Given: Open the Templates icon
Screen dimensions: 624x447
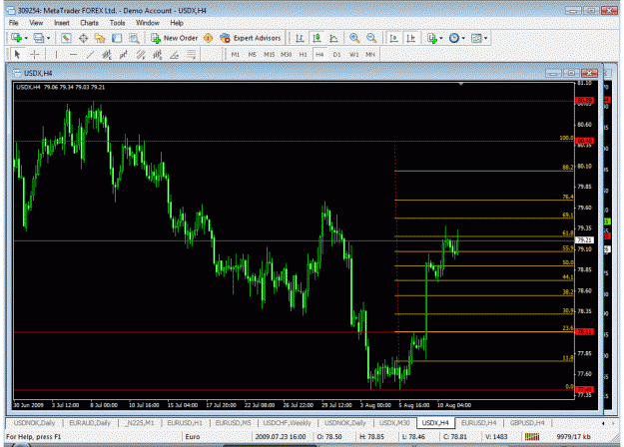Looking at the screenshot, I should [476, 38].
